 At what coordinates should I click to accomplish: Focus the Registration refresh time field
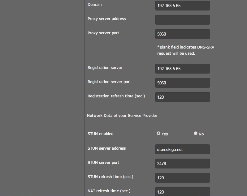182,97
